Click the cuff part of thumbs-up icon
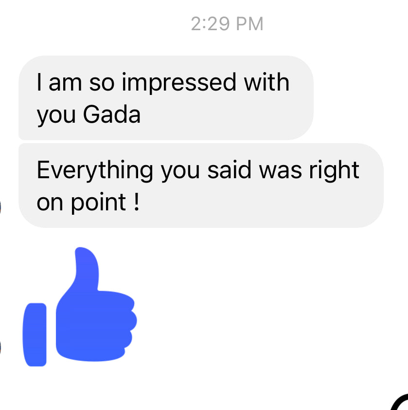Image resolution: width=408 pixels, height=410 pixels. click(x=35, y=335)
